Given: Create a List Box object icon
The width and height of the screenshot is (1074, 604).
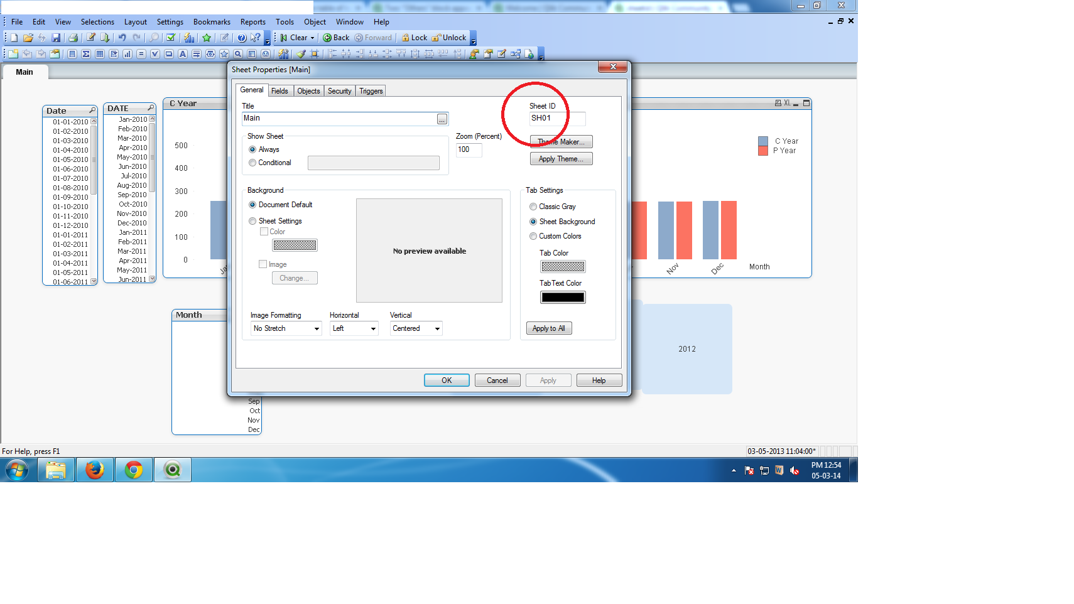Looking at the screenshot, I should click(72, 54).
